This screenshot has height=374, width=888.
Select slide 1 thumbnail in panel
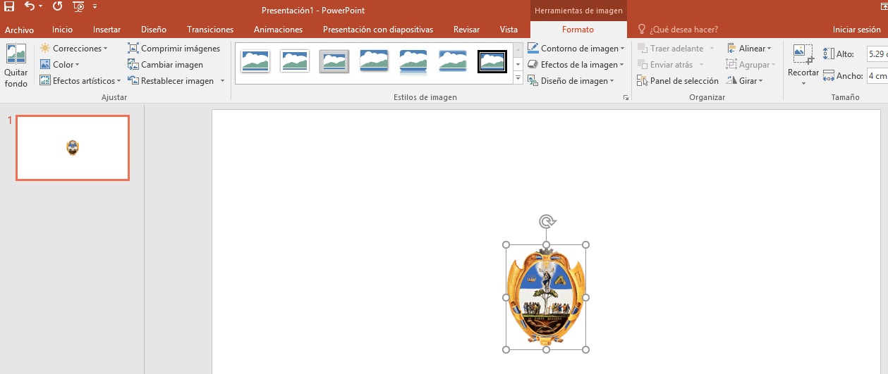click(73, 148)
